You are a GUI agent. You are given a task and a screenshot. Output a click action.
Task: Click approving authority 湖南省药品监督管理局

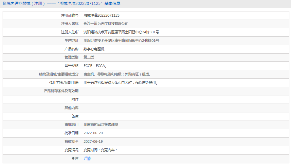pos(101,124)
